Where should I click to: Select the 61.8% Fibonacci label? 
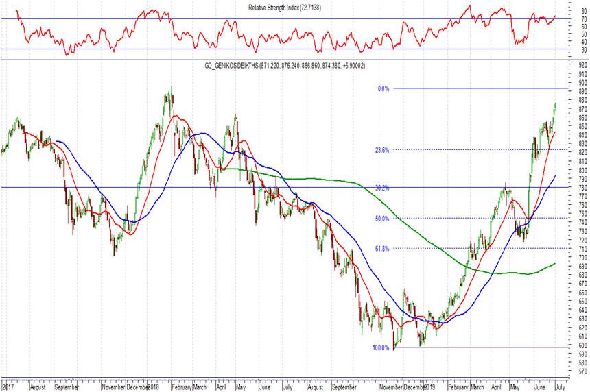point(382,249)
